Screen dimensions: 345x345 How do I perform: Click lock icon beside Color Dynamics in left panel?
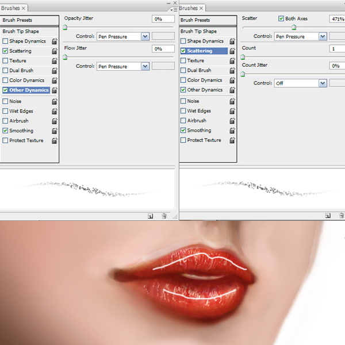[x=55, y=80]
